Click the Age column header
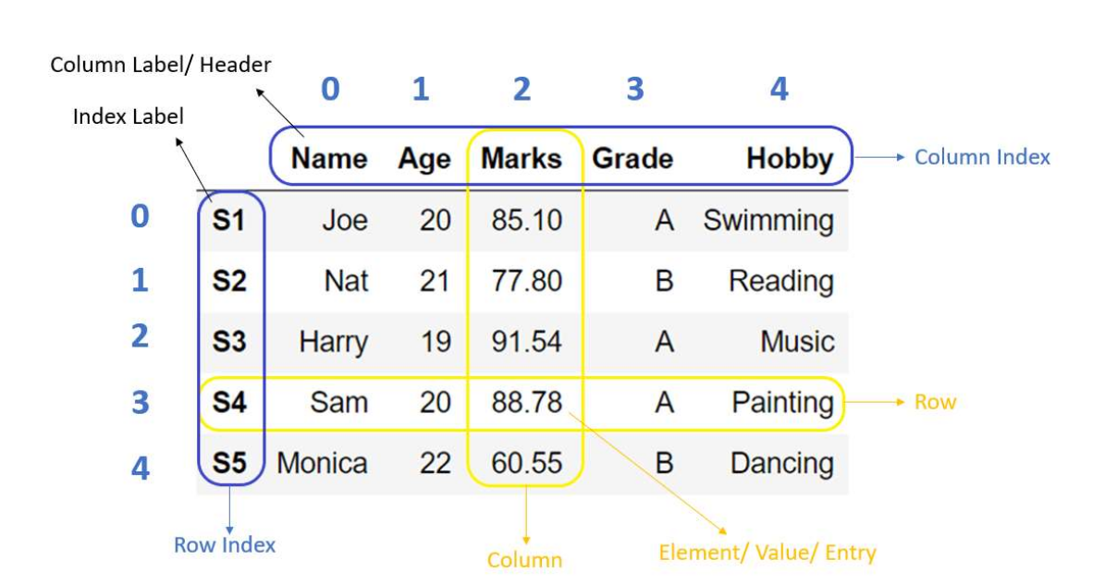This screenshot has width=1093, height=584. (x=424, y=159)
